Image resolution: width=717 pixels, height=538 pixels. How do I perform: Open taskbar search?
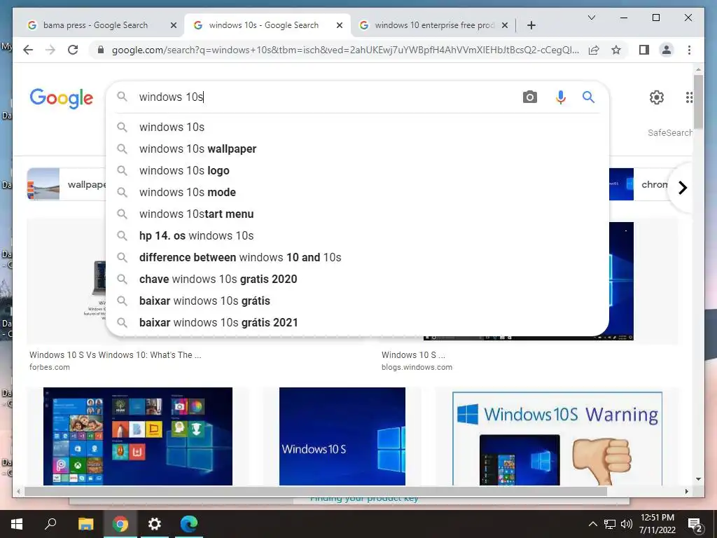coord(50,524)
